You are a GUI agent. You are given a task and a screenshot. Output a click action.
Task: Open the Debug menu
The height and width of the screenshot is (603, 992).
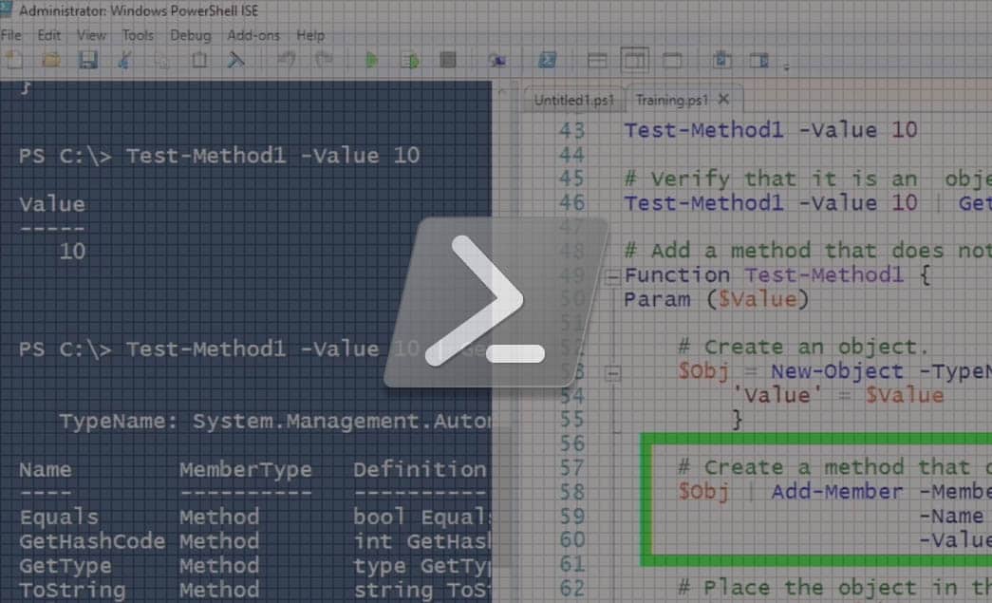tap(190, 35)
